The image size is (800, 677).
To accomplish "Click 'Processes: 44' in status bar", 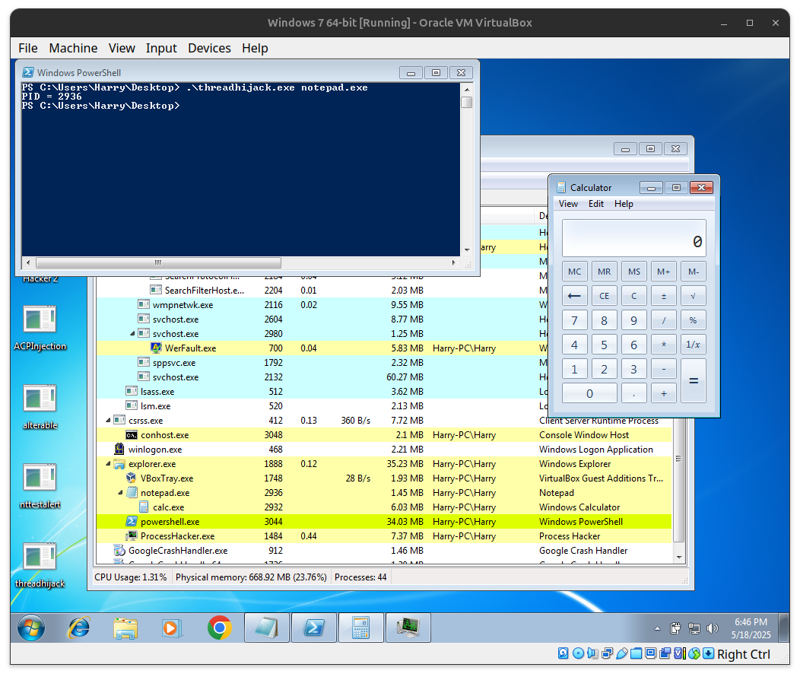I will point(360,577).
